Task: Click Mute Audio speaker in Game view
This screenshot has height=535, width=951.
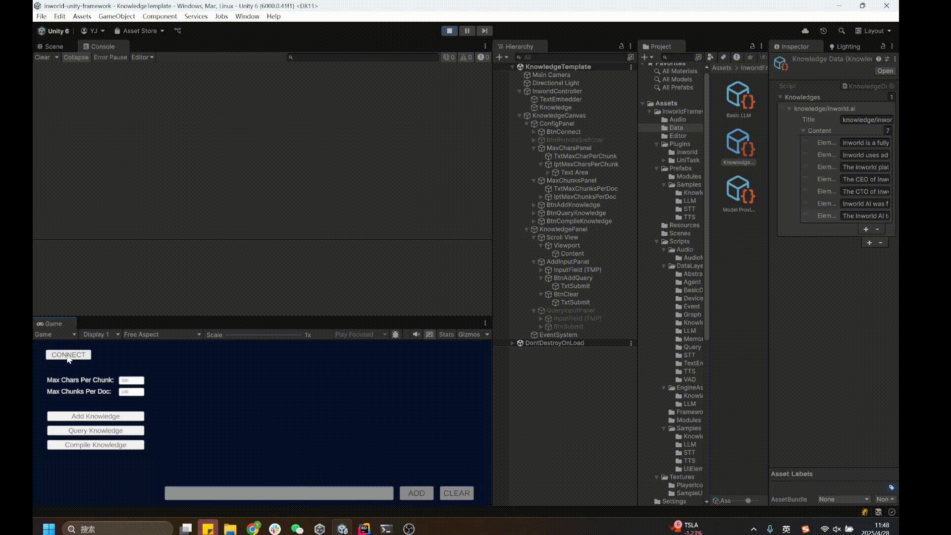Action: click(416, 334)
